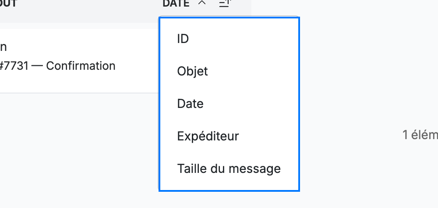This screenshot has width=438, height=208.
Task: Select the DATE column header
Action: pyautogui.click(x=176, y=4)
